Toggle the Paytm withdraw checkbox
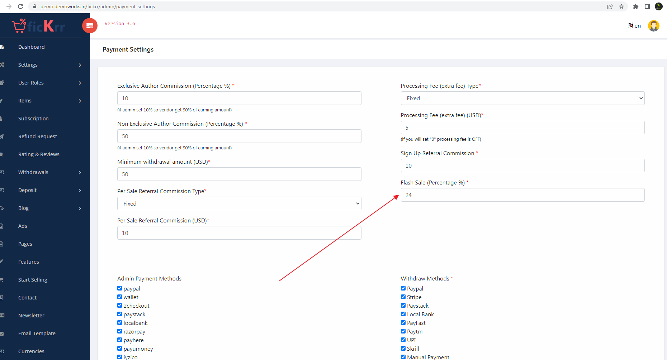 coord(403,331)
